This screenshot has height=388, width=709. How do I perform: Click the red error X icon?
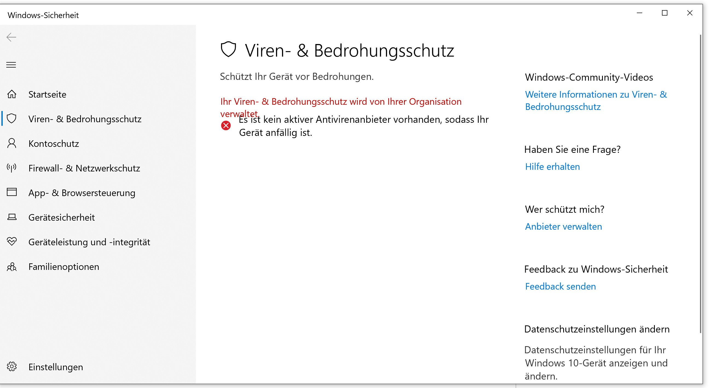pyautogui.click(x=226, y=126)
